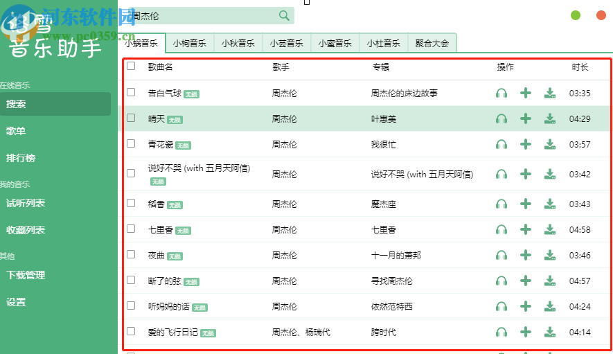Tick the checkbox beside 稻香
Viewport: 613px width, 354px height.
131,203
